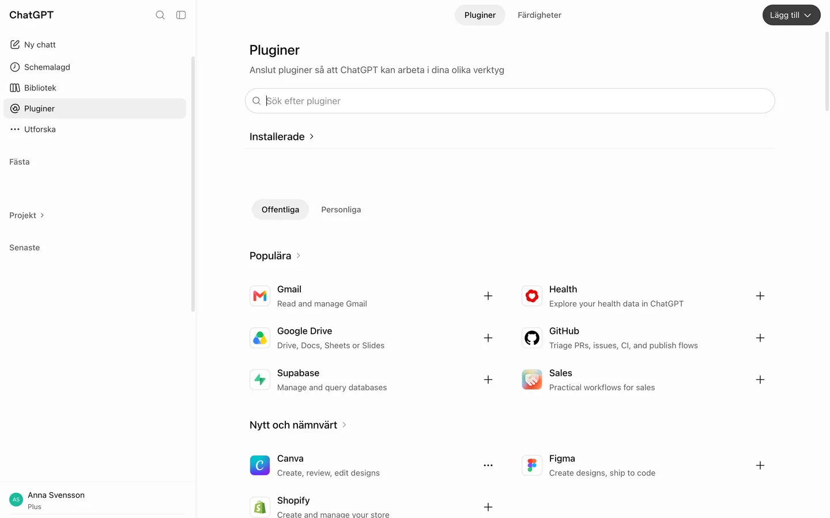Click the ChatGPT logo title
The width and height of the screenshot is (830, 518).
(32, 15)
